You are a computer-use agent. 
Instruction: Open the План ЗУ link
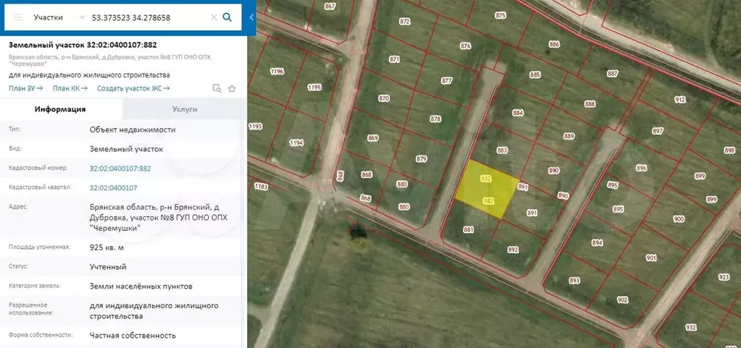point(26,88)
